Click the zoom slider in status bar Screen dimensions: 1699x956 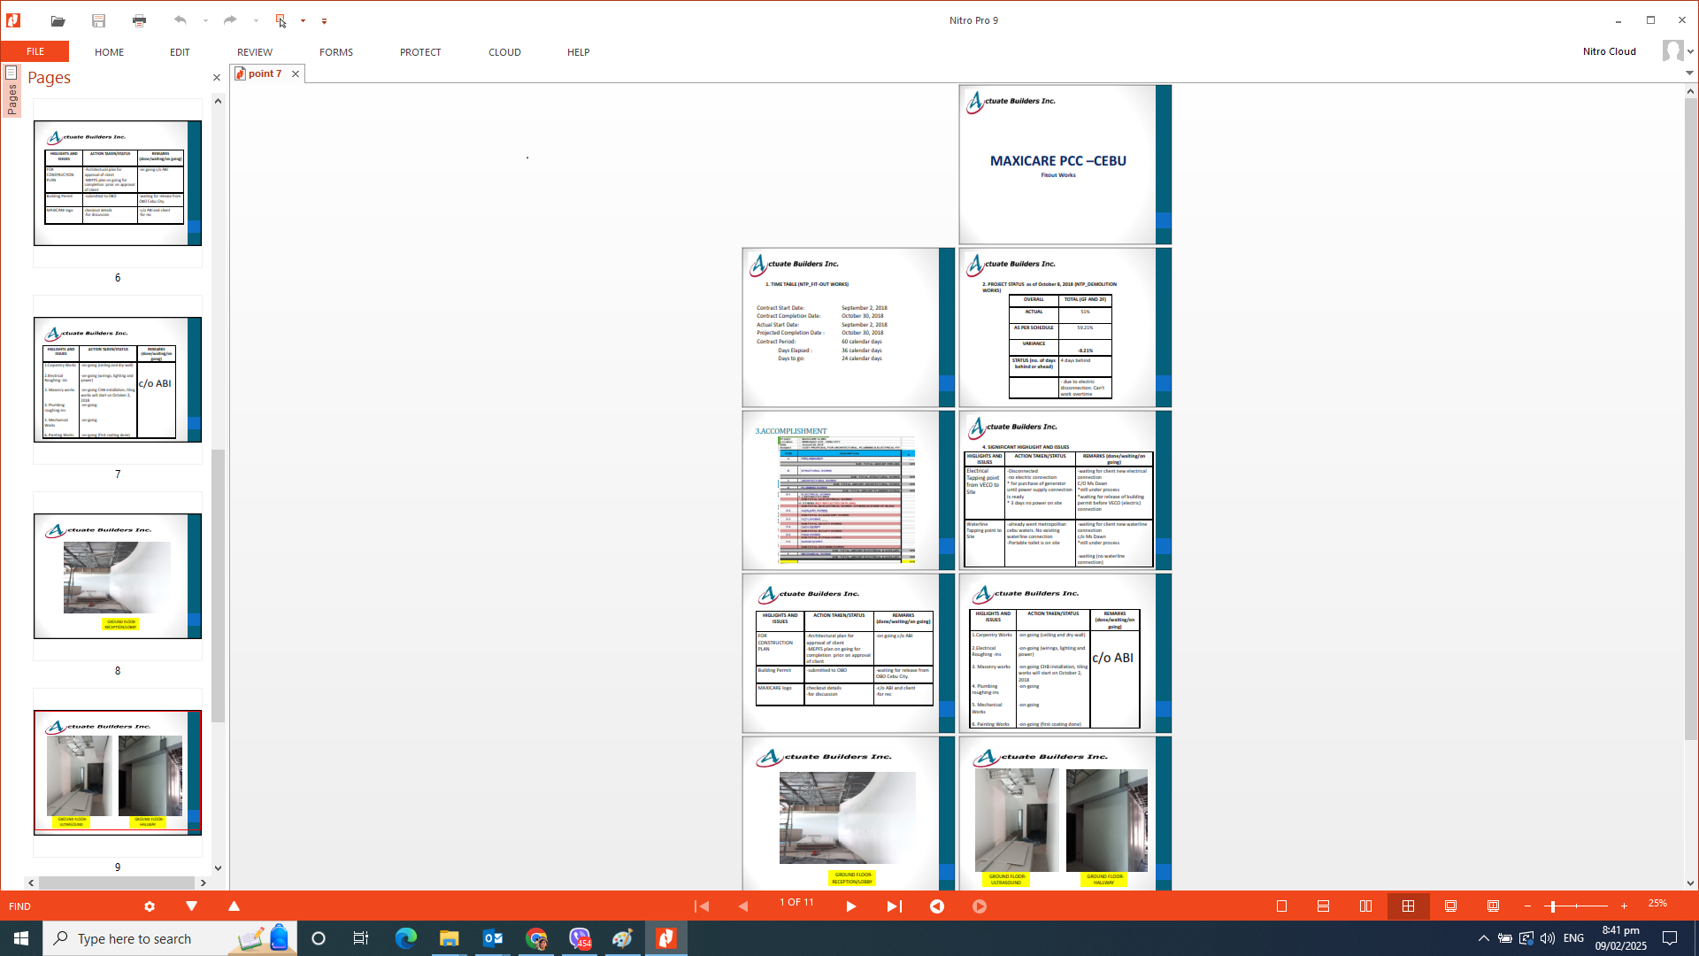[x=1575, y=906]
